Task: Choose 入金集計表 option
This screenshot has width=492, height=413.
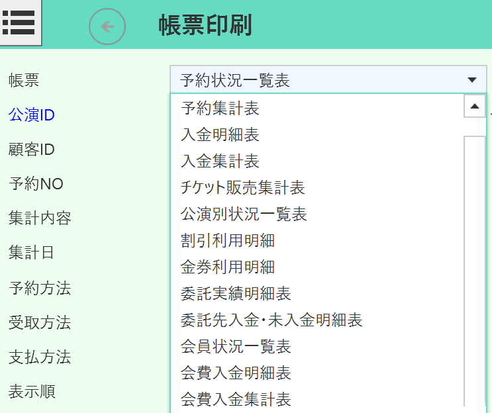Action: [x=220, y=161]
